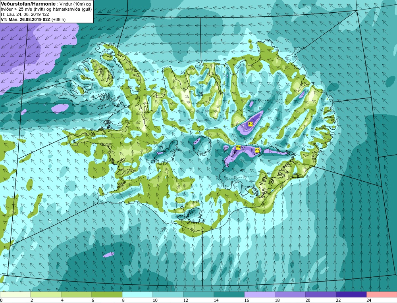Click the legend scale number 10

click(155, 300)
